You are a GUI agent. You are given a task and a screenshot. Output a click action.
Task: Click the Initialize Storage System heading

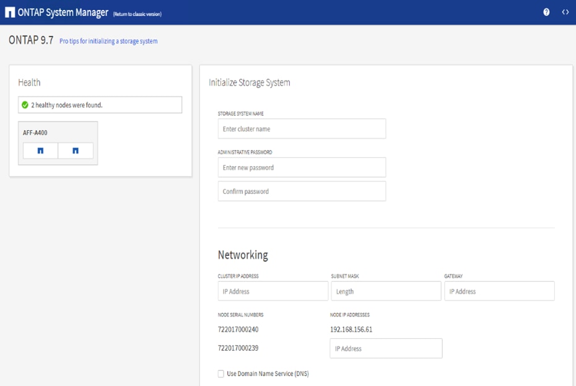coord(250,83)
